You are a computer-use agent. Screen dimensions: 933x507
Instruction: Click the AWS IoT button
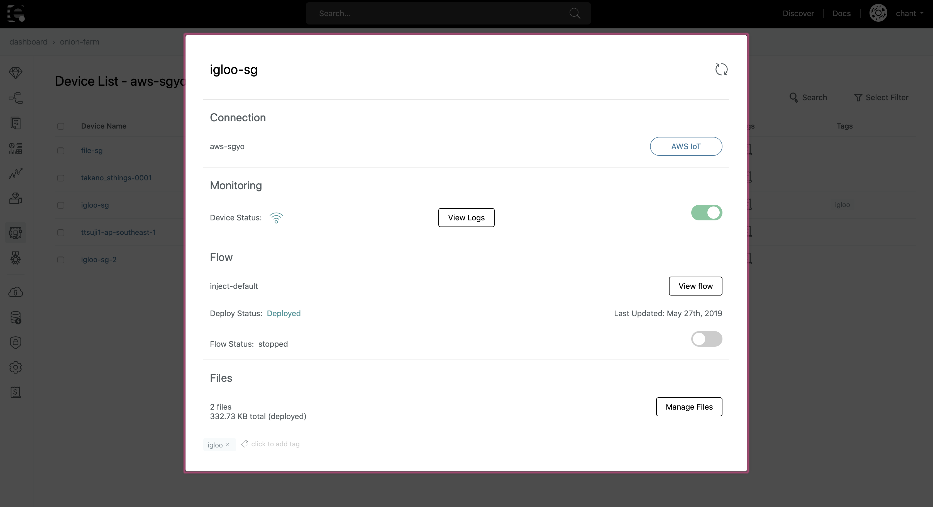[x=686, y=146]
